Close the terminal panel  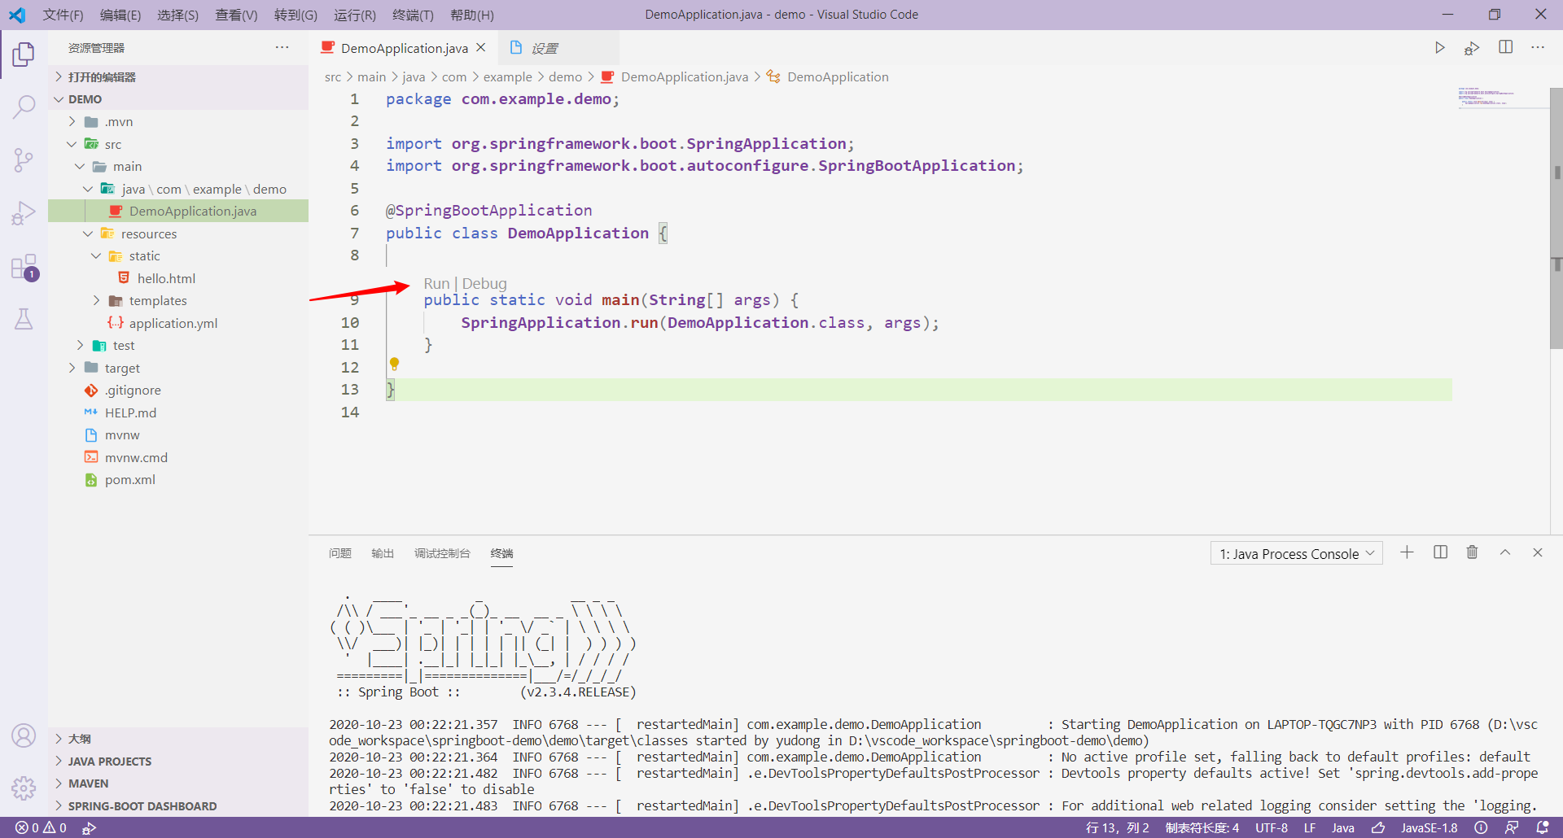(x=1538, y=552)
